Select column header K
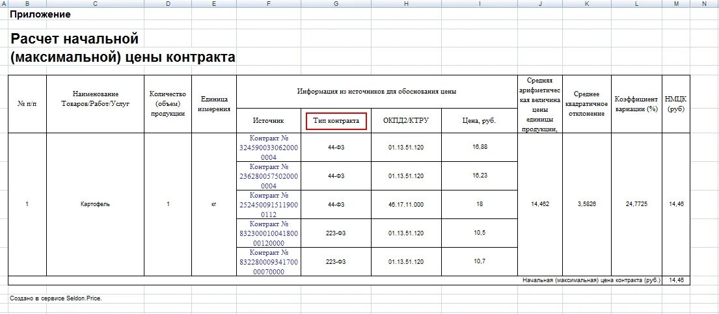Image resolution: width=719 pixels, height=314 pixels. coord(587,4)
